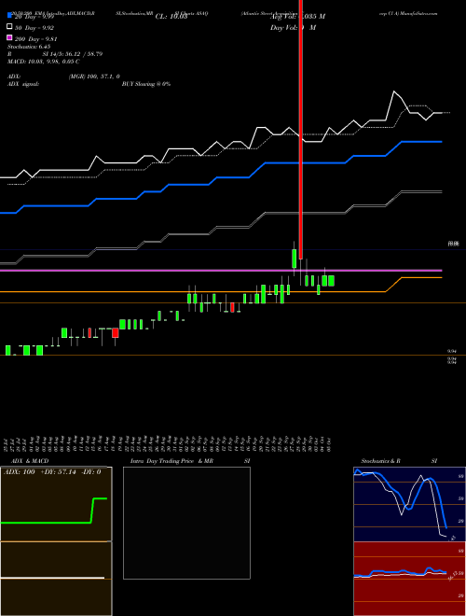Click the blue 20 Day EMA legend swatch
This screenshot has height=616, width=466.
click(10, 16)
